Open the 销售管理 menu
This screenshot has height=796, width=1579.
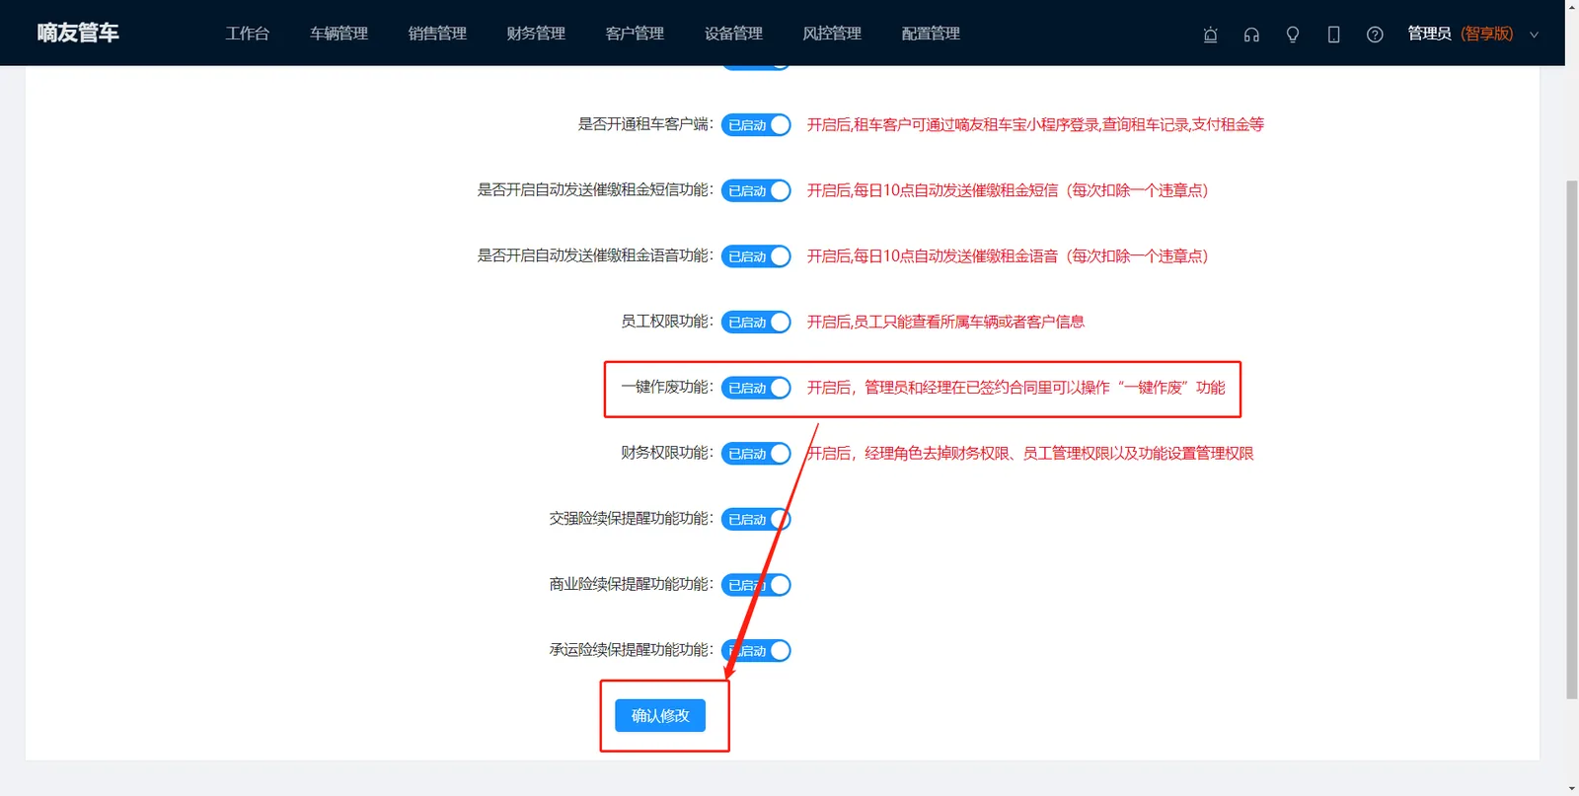(437, 34)
